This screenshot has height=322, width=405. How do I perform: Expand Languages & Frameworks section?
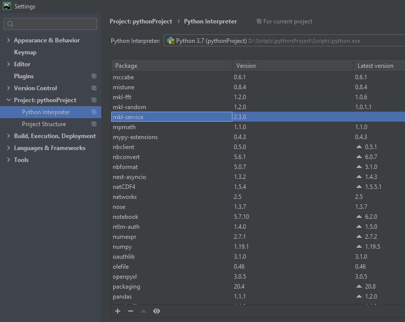[8, 148]
